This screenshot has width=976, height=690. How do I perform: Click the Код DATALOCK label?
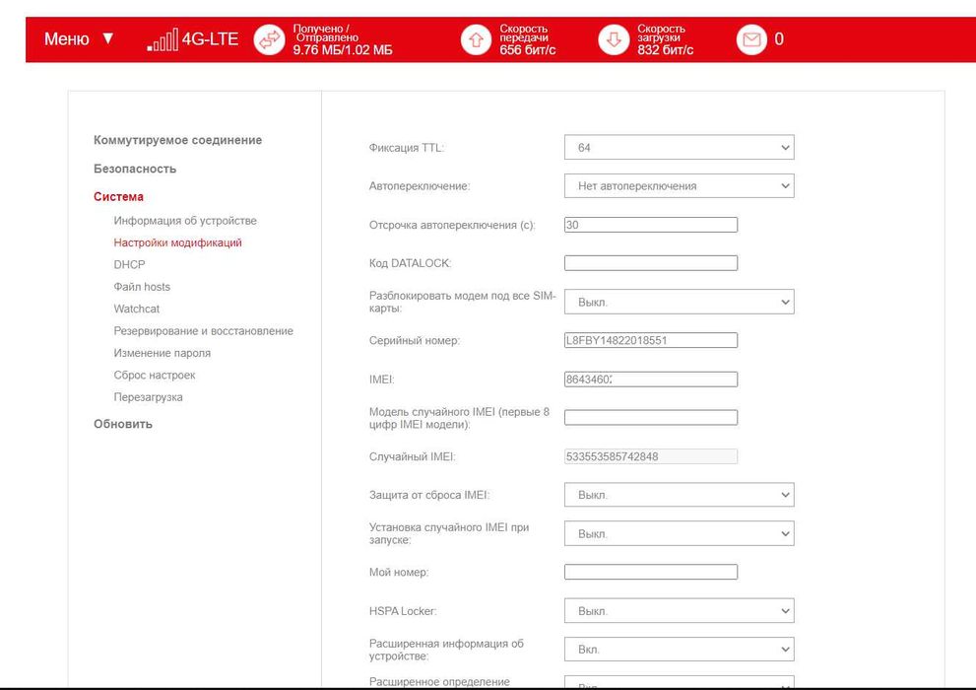[410, 263]
